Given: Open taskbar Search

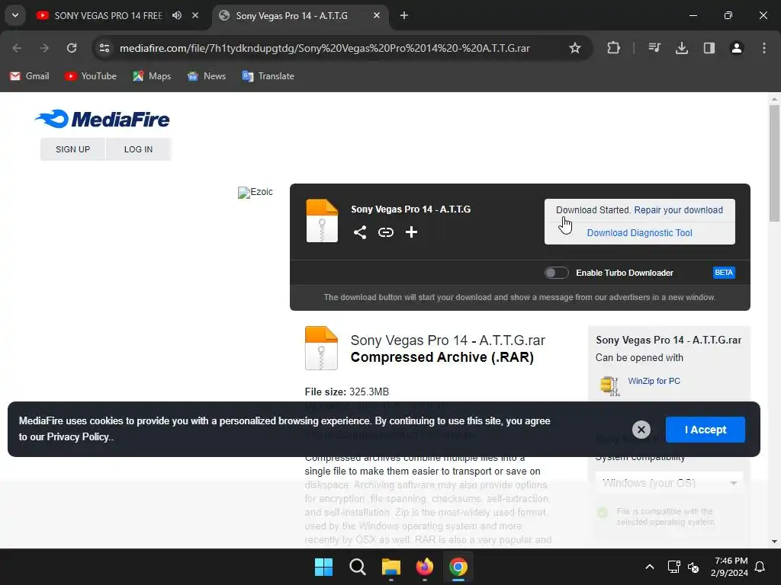Looking at the screenshot, I should coord(357,567).
